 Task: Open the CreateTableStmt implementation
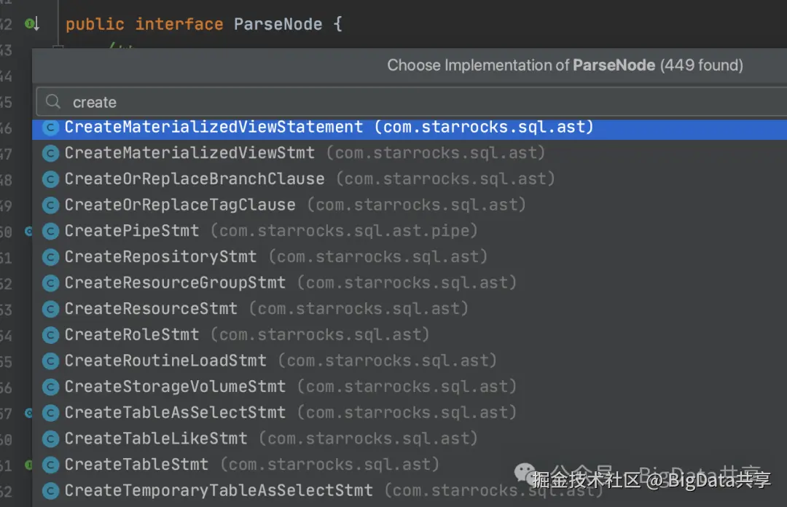[410, 464]
